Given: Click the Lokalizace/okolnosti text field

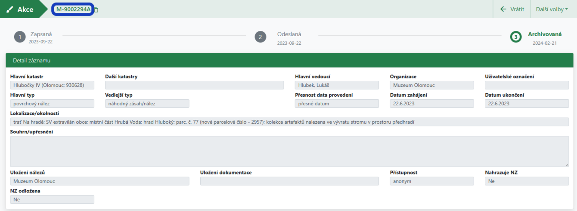Looking at the screenshot, I should [x=289, y=122].
